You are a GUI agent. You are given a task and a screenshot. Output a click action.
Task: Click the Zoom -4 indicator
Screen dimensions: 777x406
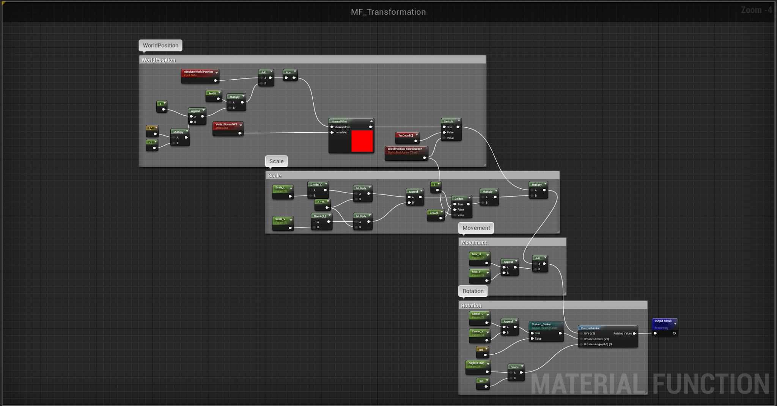click(x=756, y=10)
